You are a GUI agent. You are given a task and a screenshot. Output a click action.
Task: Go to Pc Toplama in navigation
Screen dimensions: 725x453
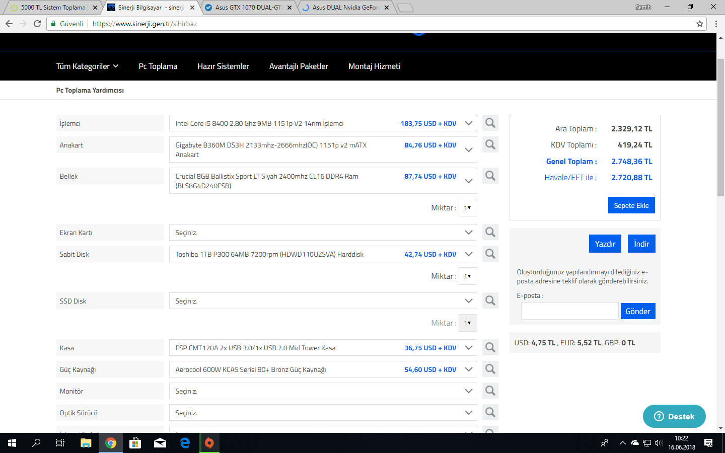click(158, 66)
